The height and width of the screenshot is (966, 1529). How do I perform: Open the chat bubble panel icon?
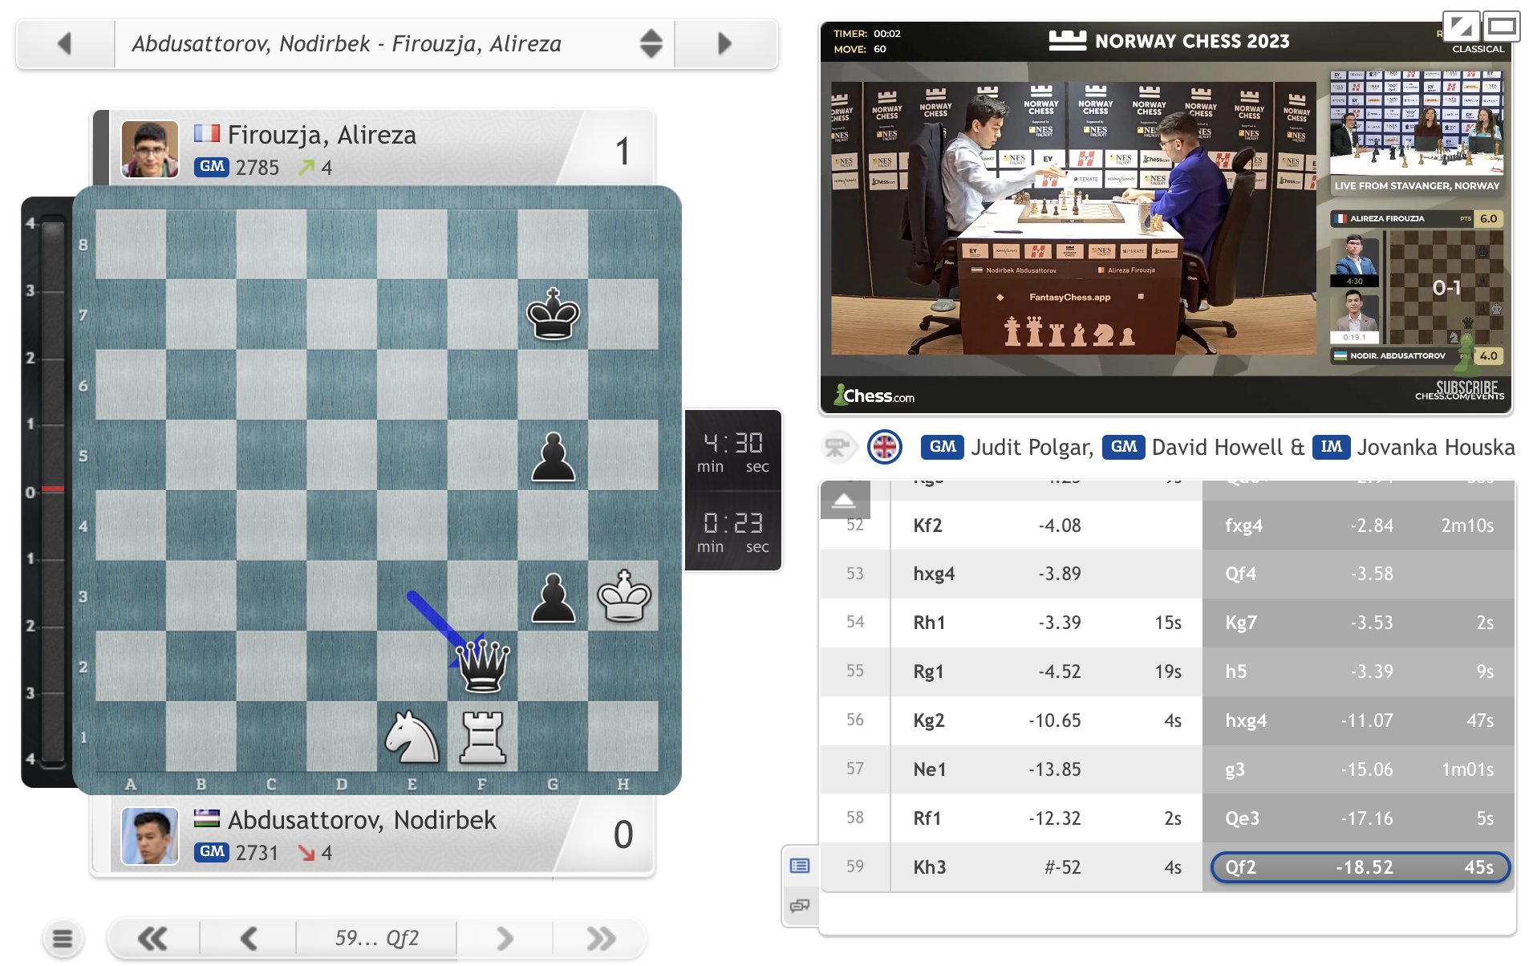tap(801, 907)
